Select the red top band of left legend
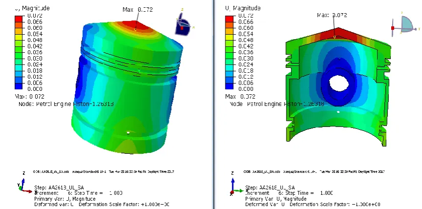This screenshot has height=209, width=422. [19, 19]
